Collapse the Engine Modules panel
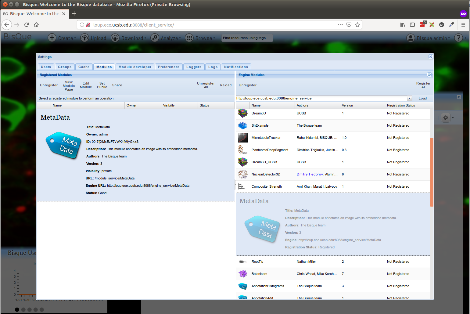The image size is (470, 314). click(x=429, y=75)
